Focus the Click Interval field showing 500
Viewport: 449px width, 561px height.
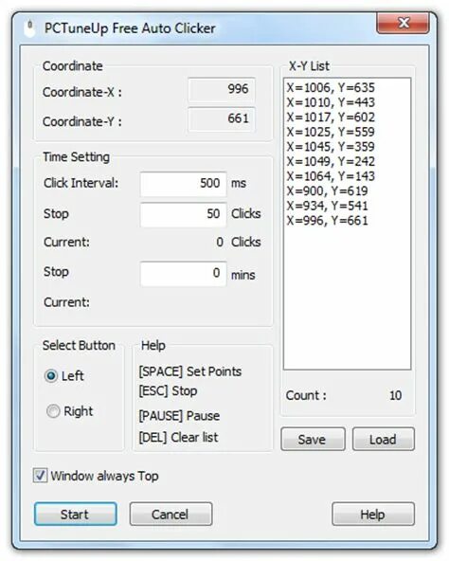183,184
